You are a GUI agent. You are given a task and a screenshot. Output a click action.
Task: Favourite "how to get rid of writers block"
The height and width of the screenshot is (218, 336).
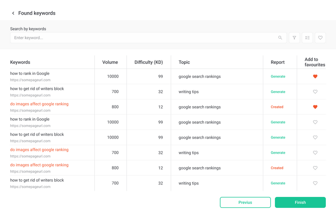click(315, 91)
